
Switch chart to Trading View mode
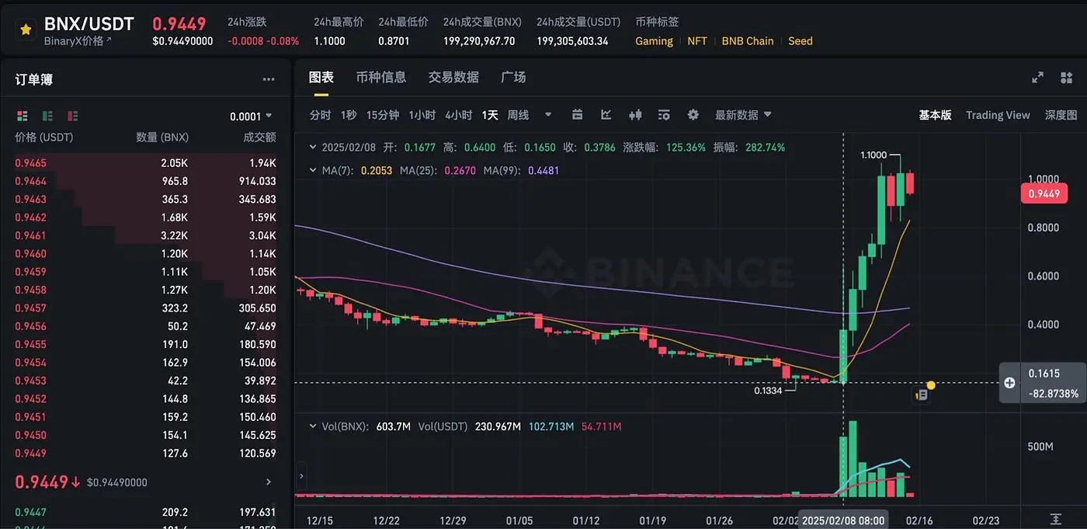coord(997,115)
